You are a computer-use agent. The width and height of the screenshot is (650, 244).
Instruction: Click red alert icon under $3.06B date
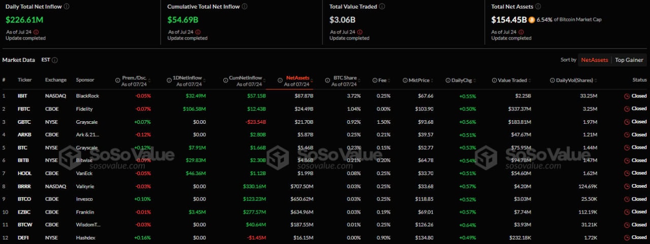360,32
